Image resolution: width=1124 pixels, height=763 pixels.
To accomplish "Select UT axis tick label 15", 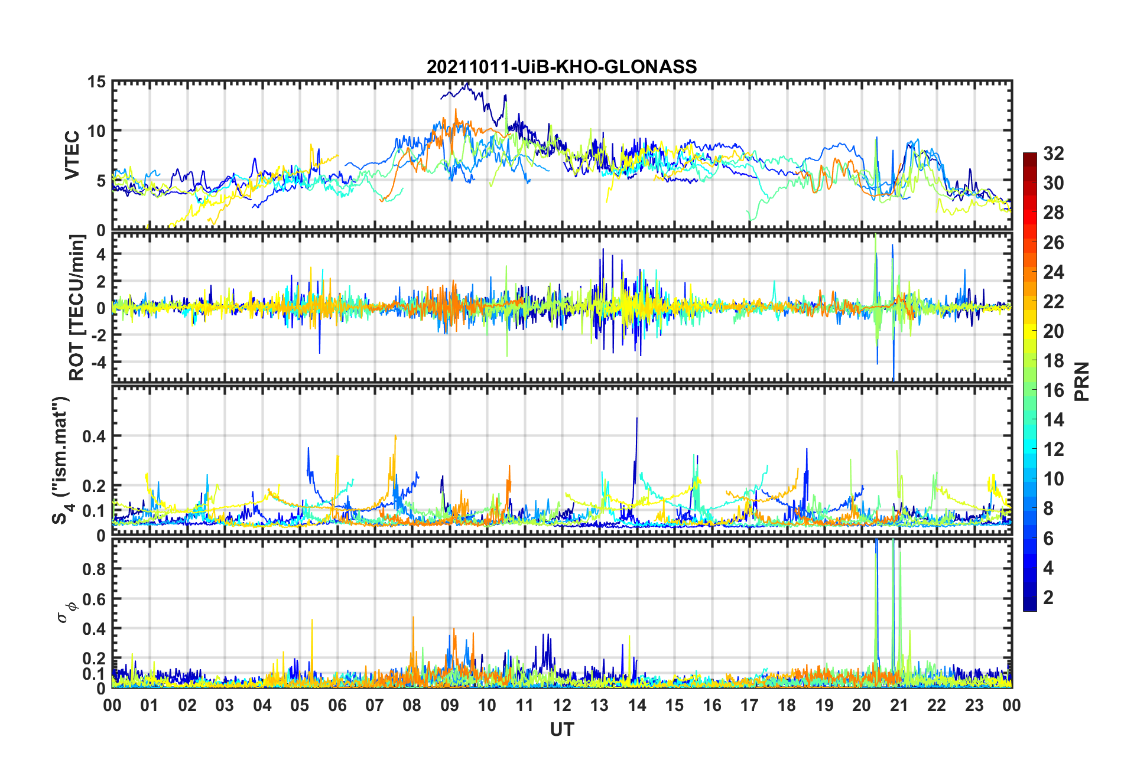I will click(x=674, y=705).
